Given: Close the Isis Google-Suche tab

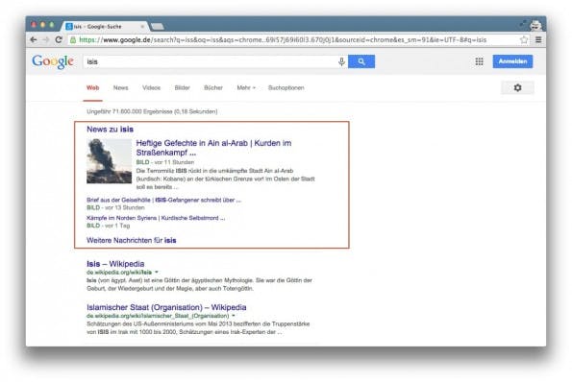Looking at the screenshot, I should 142,27.
